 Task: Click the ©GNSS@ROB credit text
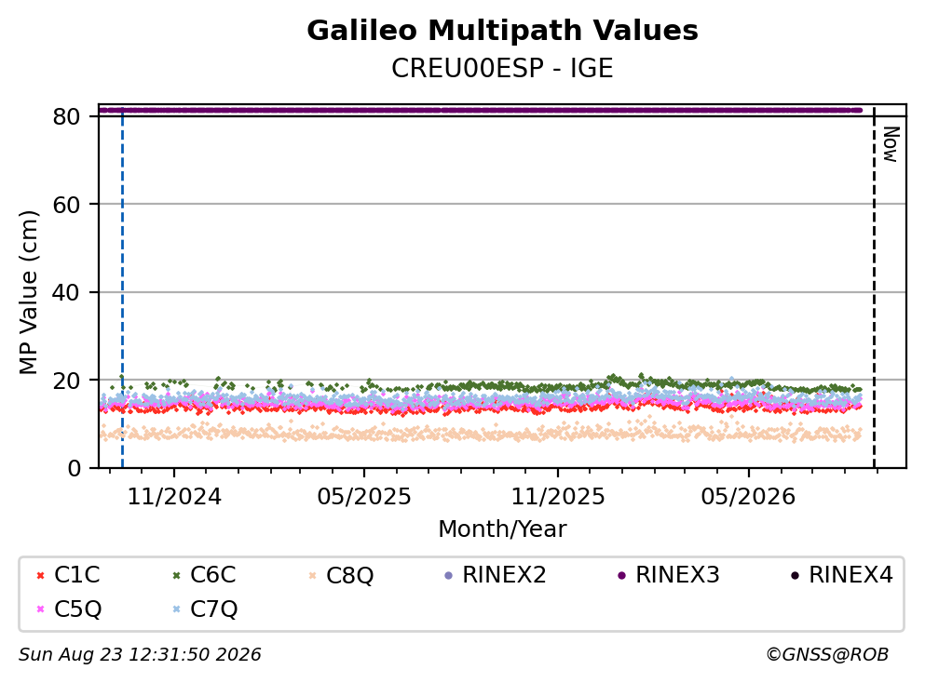pyautogui.click(x=827, y=655)
